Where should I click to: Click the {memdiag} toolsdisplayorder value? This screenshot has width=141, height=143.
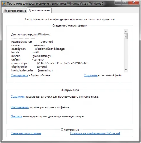coord(45,70)
